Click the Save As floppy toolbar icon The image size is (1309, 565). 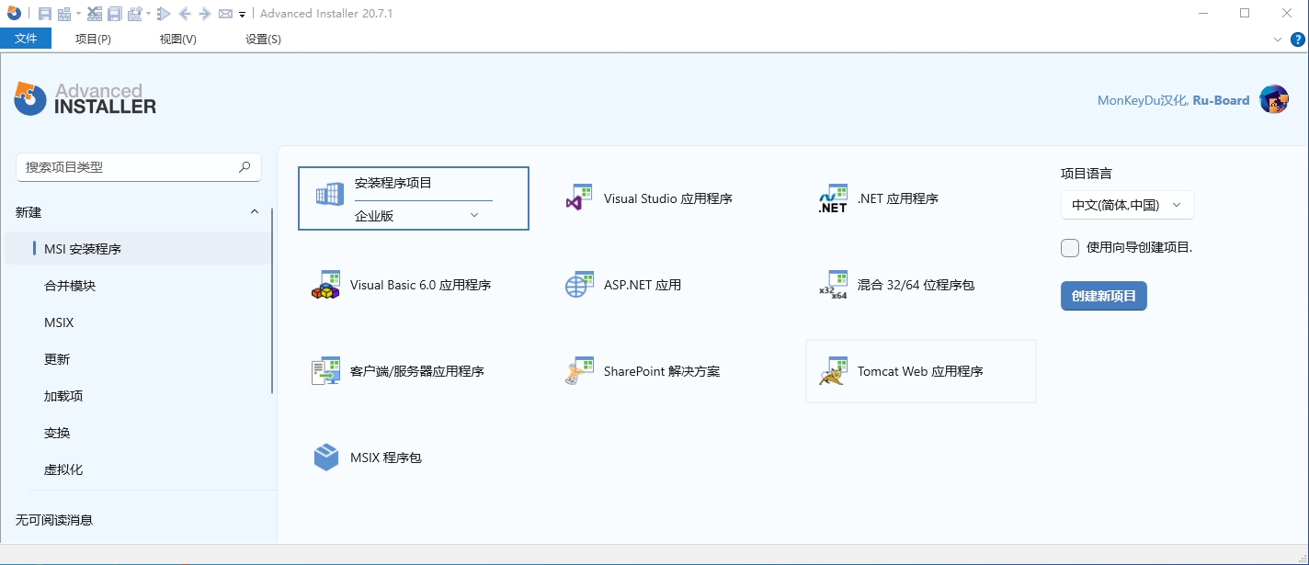click(x=115, y=14)
